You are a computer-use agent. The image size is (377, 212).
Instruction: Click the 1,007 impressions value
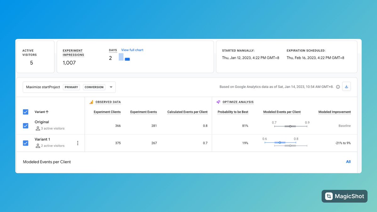[x=69, y=63]
